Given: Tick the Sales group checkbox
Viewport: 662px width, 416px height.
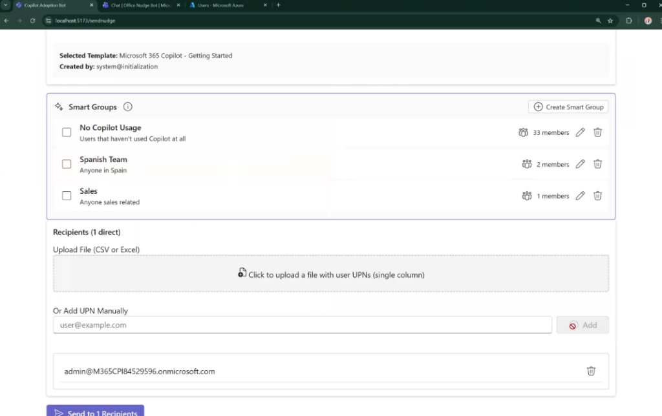Looking at the screenshot, I should [67, 196].
